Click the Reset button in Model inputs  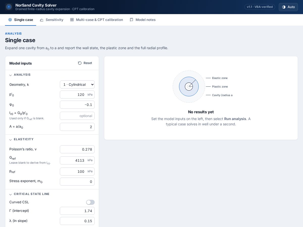pyautogui.click(x=85, y=63)
